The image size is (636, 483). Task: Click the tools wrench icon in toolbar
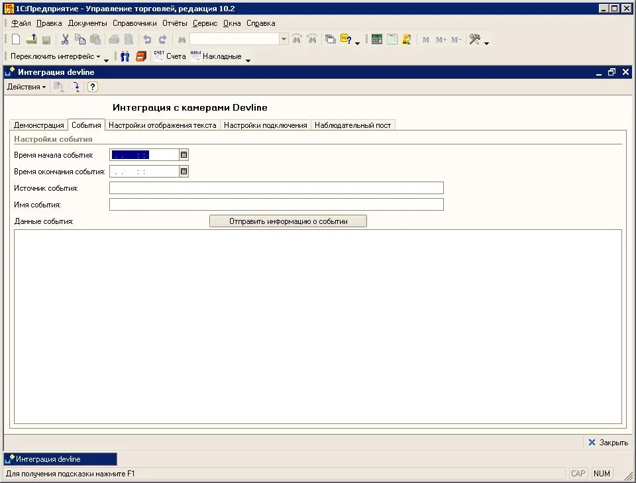tap(474, 40)
